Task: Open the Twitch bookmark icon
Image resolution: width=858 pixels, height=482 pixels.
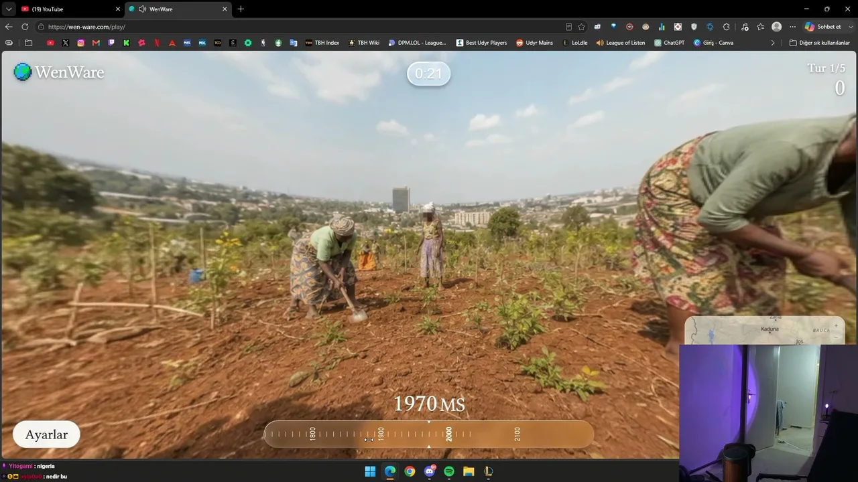Action: click(111, 43)
